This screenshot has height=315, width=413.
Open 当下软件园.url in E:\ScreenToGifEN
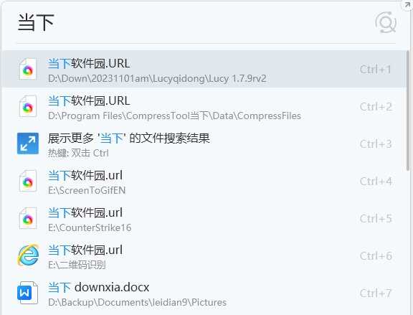click(x=204, y=181)
